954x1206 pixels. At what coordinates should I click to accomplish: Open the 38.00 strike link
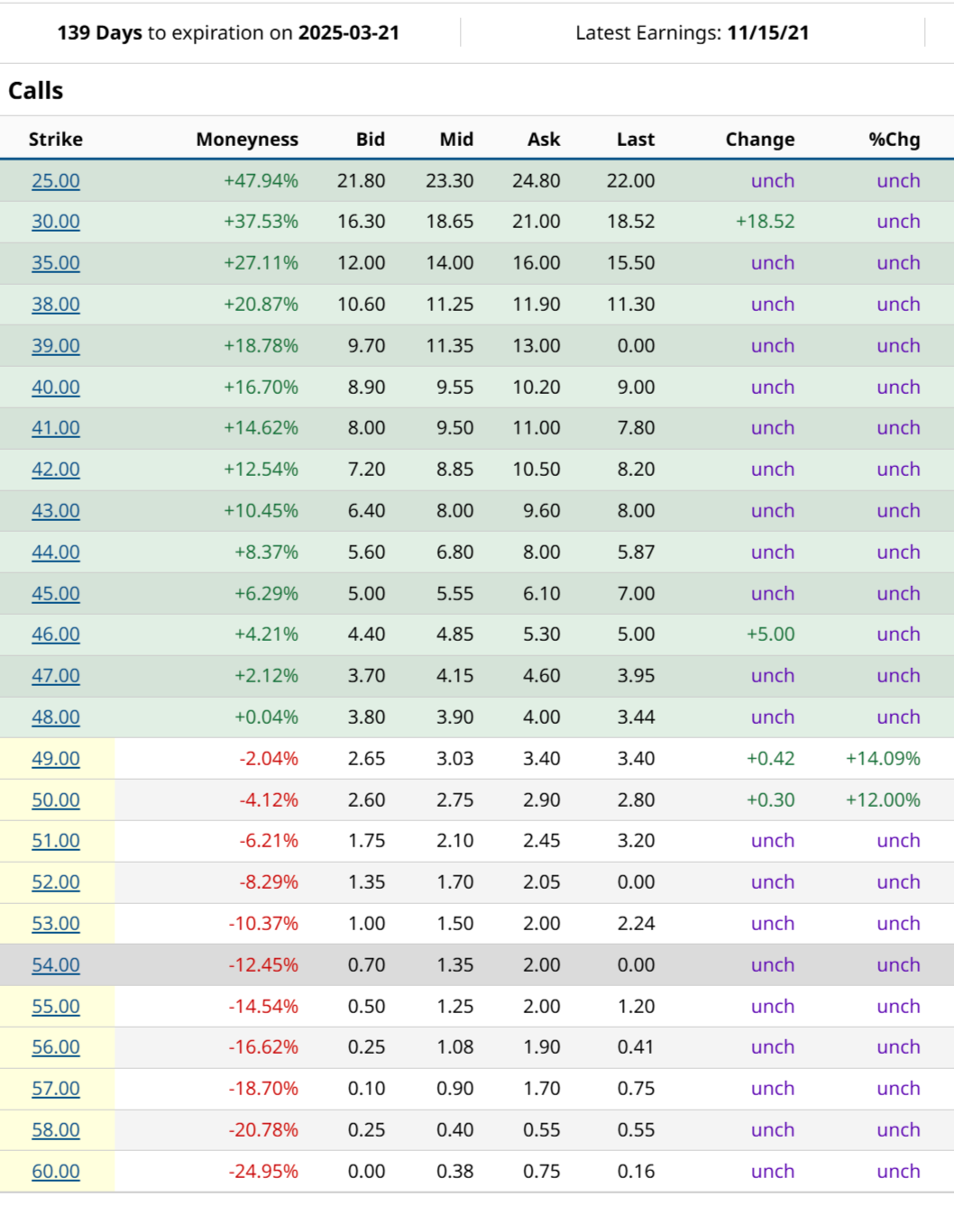(56, 305)
